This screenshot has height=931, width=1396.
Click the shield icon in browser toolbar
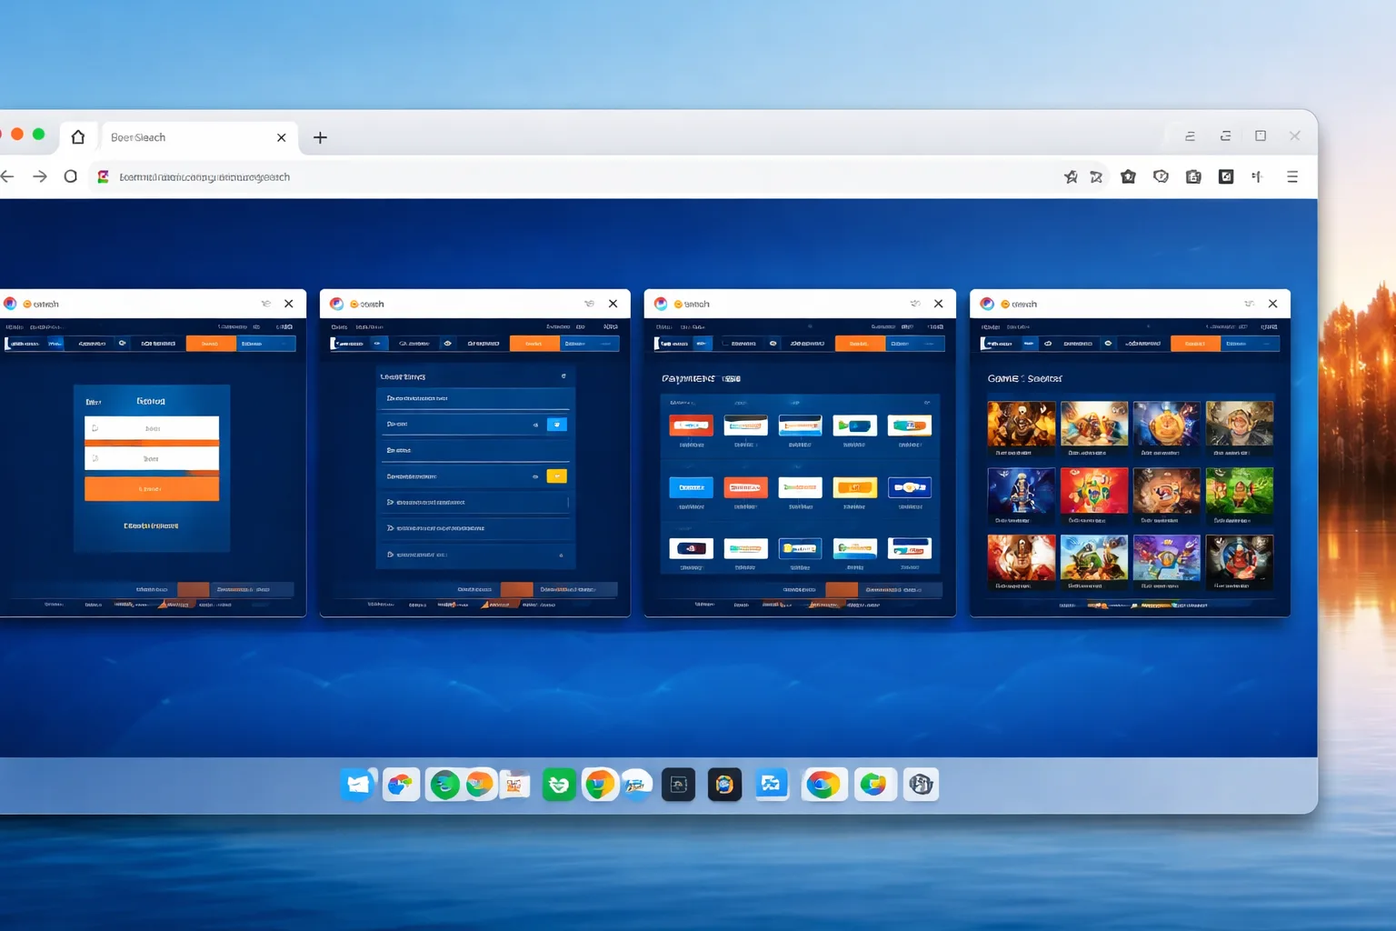tap(1161, 176)
